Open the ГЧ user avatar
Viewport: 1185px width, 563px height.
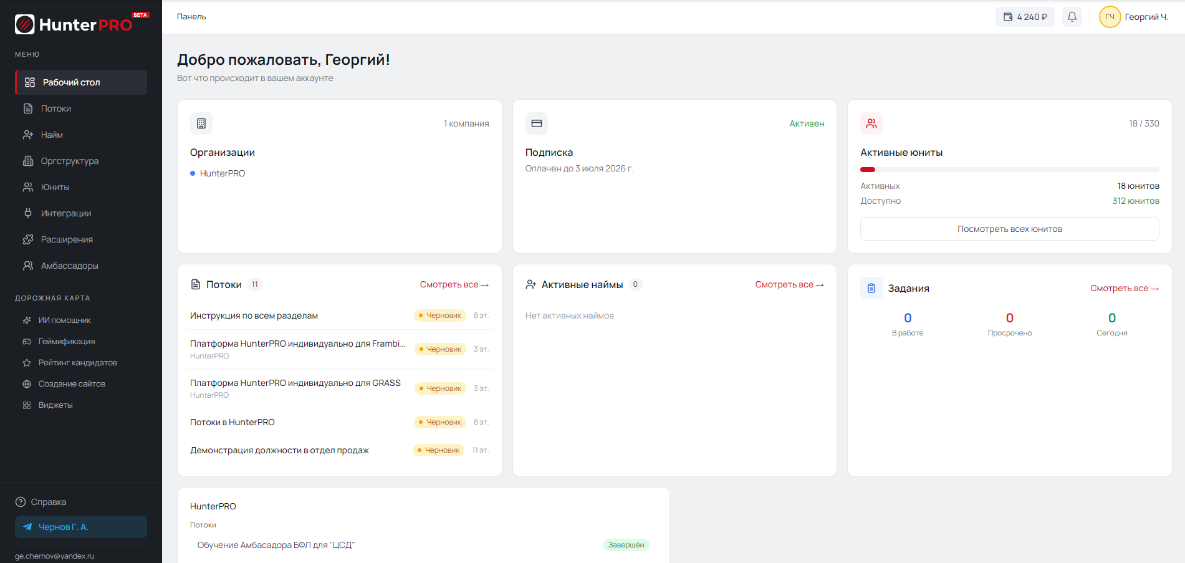pyautogui.click(x=1110, y=17)
